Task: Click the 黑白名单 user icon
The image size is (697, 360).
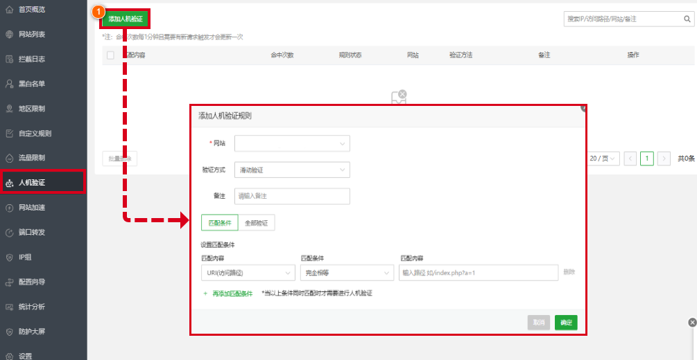Action: [x=10, y=84]
